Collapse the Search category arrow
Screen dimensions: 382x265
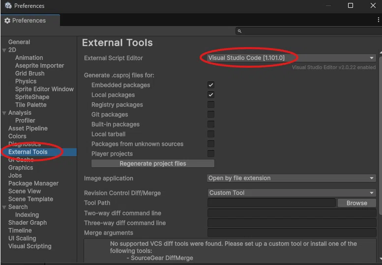(x=4, y=207)
